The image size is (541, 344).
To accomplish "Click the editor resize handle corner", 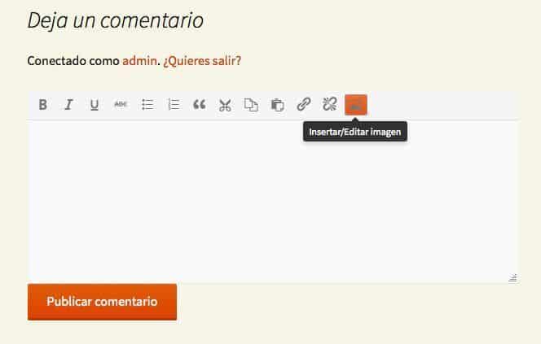I will [x=512, y=278].
